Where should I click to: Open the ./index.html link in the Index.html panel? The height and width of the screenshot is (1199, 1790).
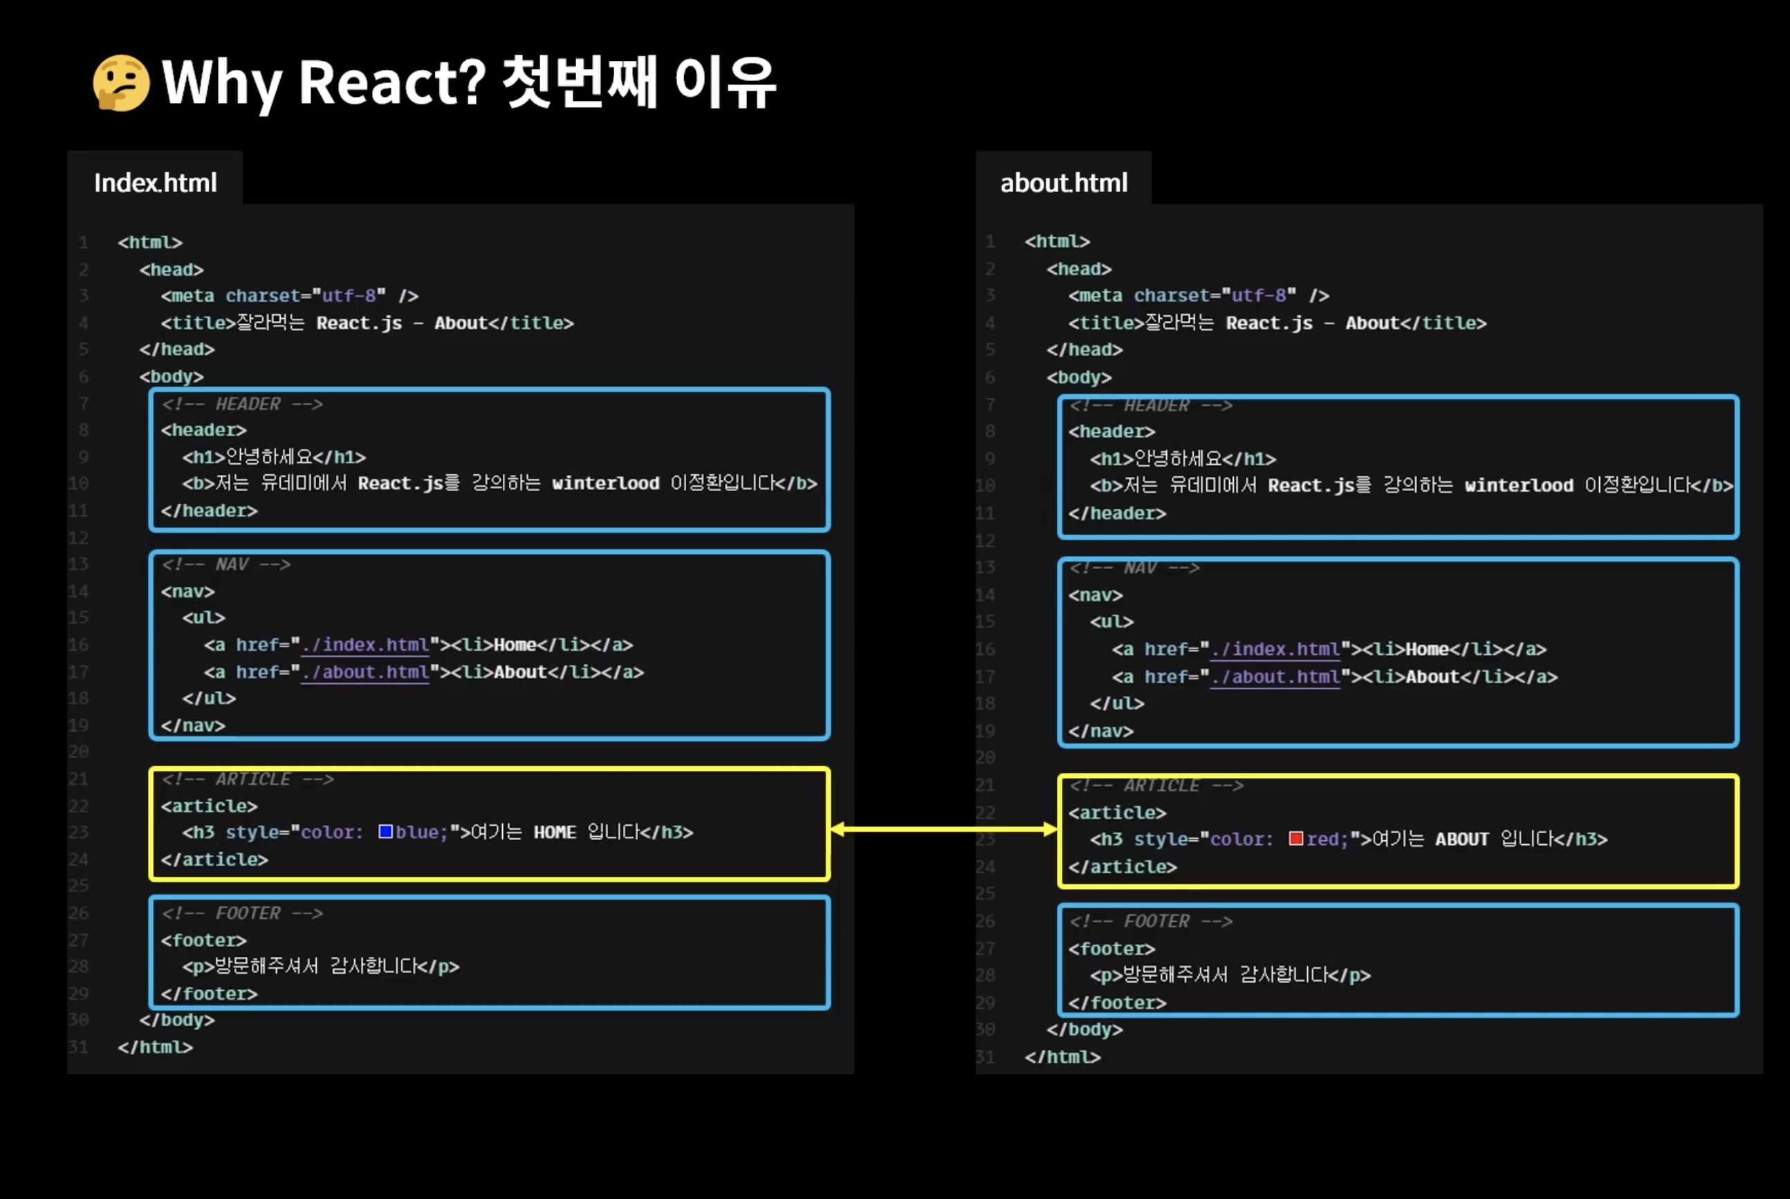pos(365,644)
